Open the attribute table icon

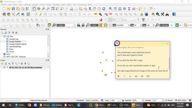tap(115, 9)
